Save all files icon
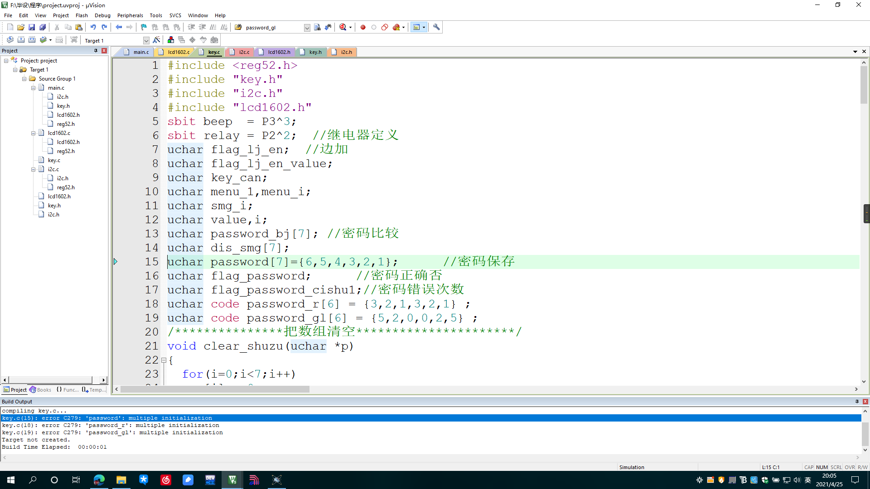This screenshot has width=870, height=489. pyautogui.click(x=43, y=27)
